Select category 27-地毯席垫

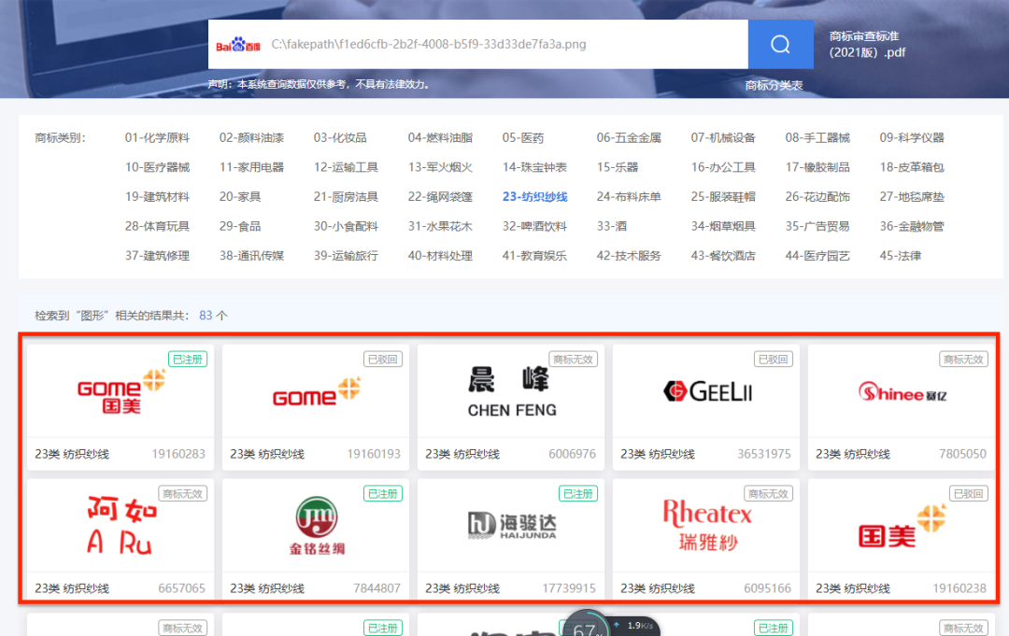912,197
